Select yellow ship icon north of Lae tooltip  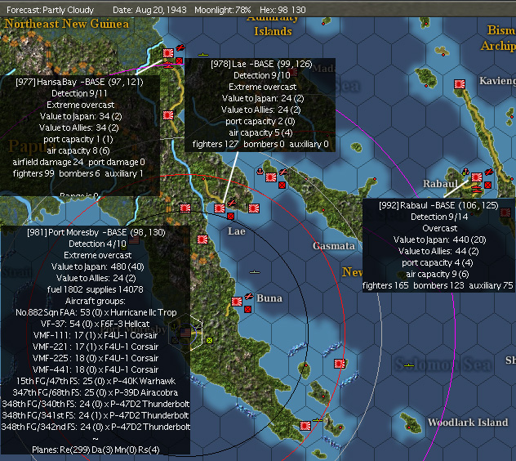(x=203, y=55)
